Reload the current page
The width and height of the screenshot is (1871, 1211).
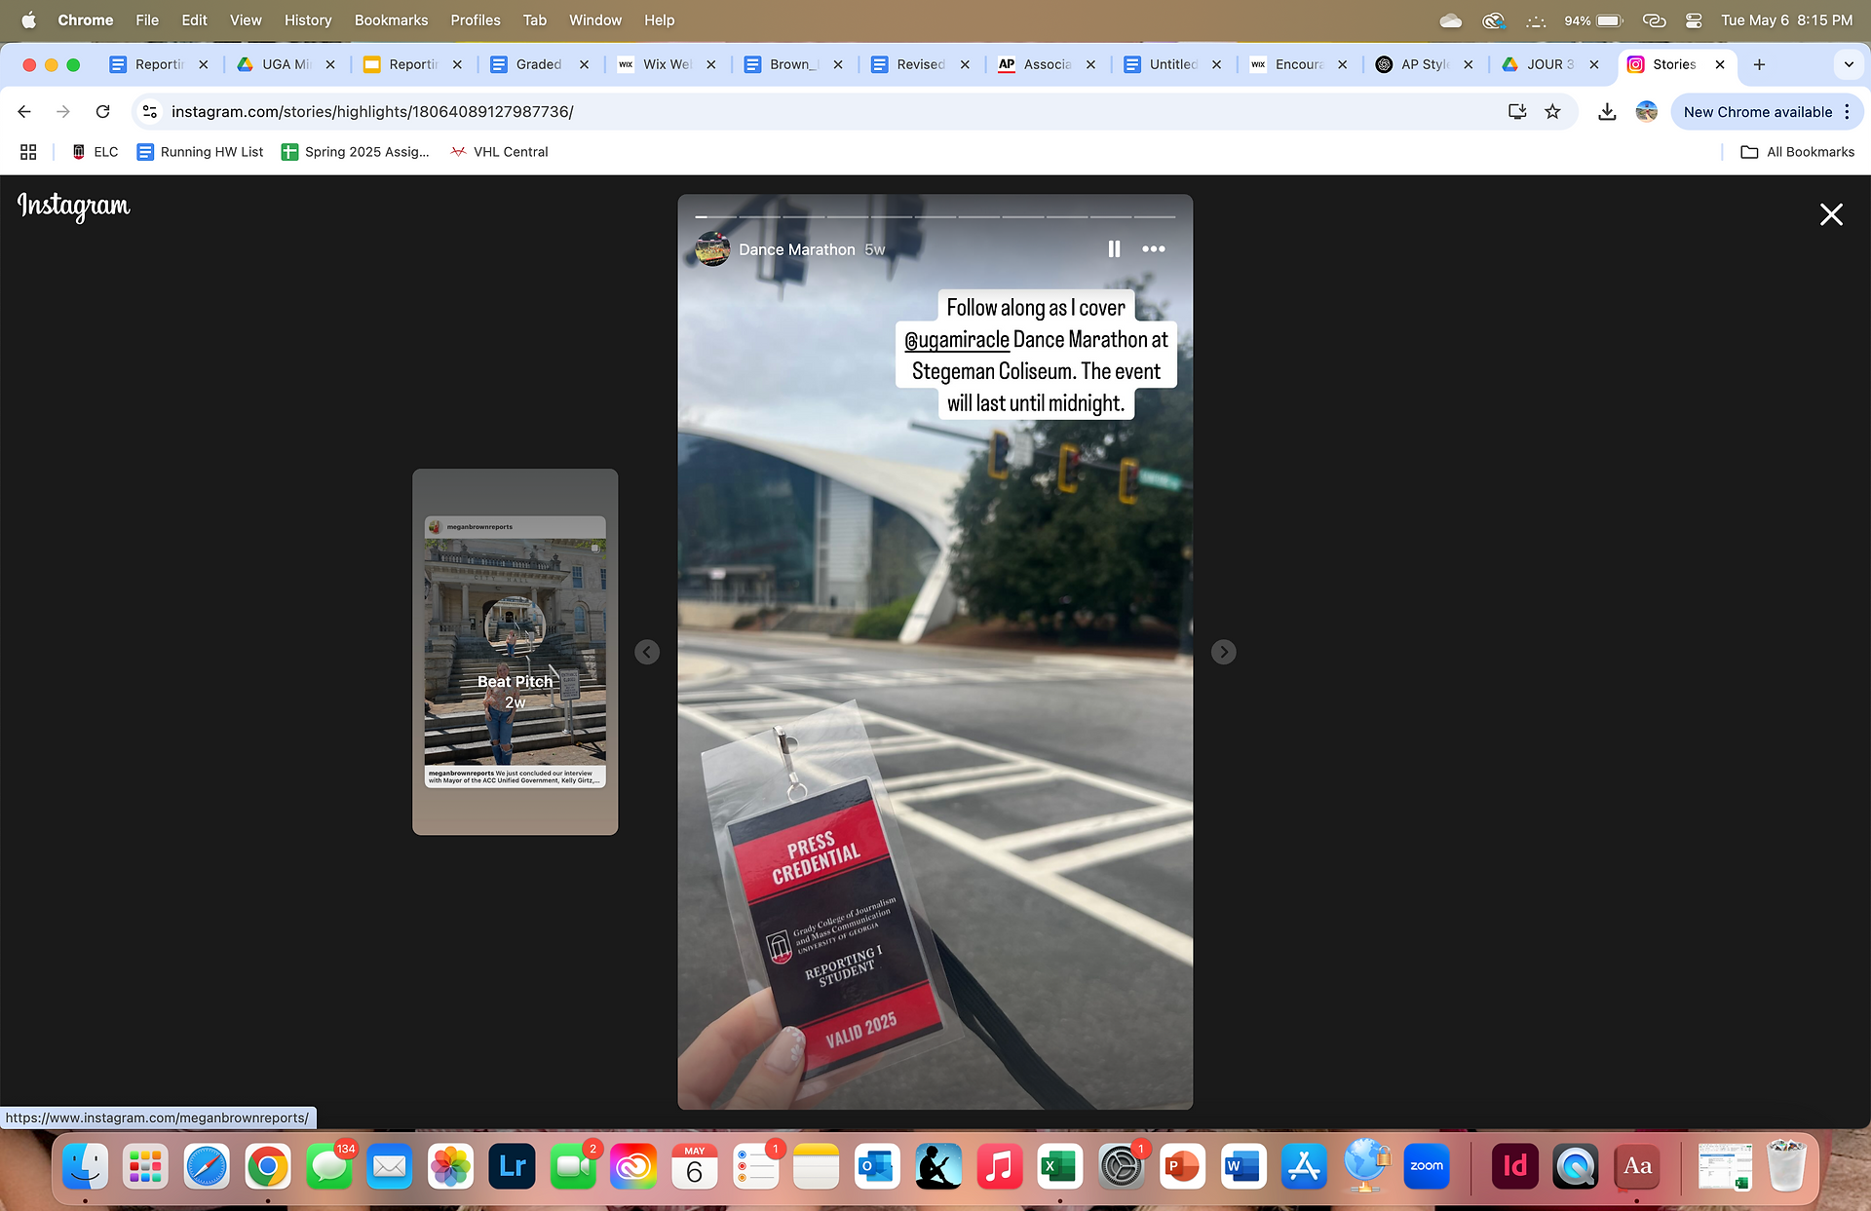[x=102, y=112]
